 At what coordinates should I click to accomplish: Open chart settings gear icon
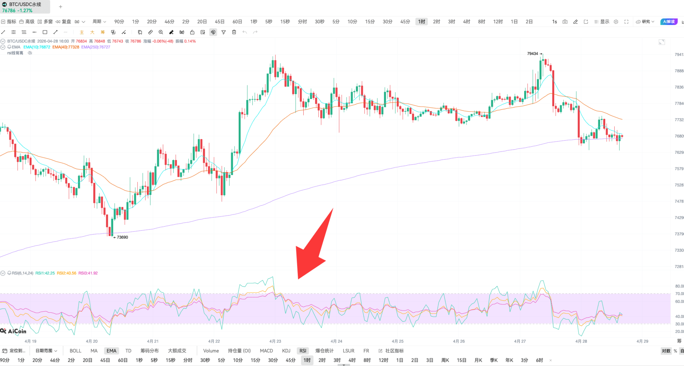click(616, 21)
